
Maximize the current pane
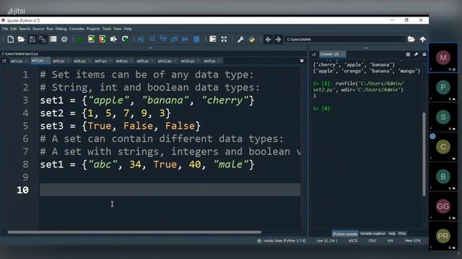(212, 39)
